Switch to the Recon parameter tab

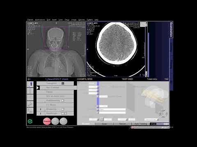coord(122,124)
